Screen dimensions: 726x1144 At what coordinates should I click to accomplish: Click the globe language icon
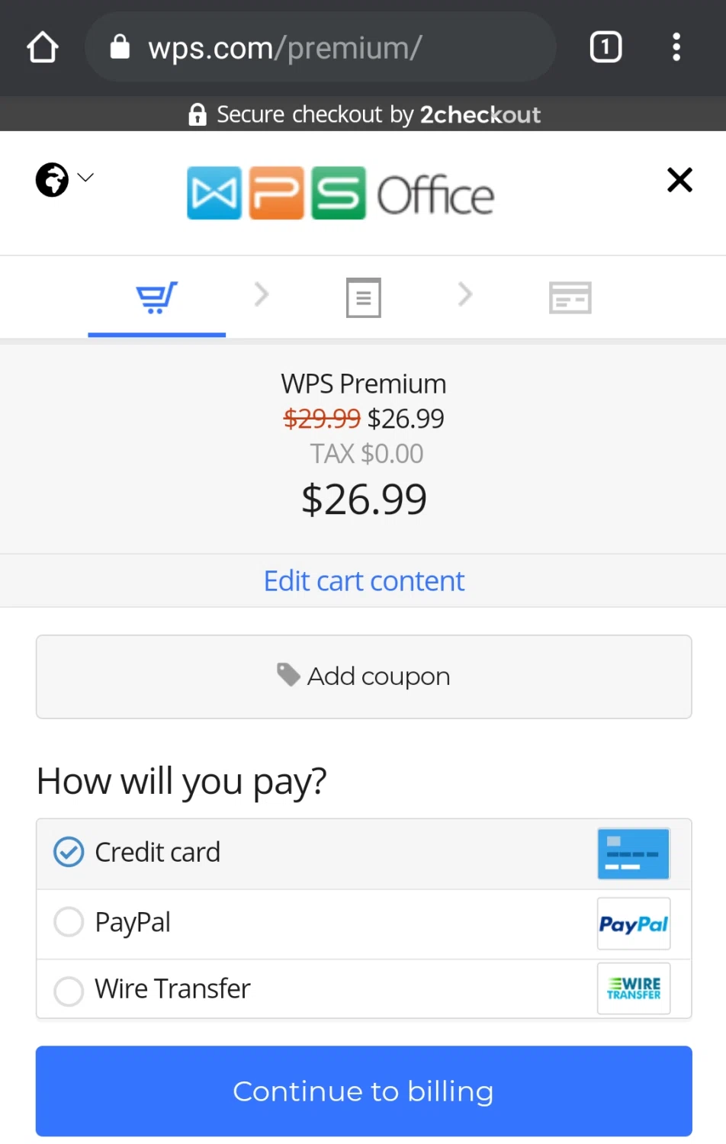[x=52, y=180]
